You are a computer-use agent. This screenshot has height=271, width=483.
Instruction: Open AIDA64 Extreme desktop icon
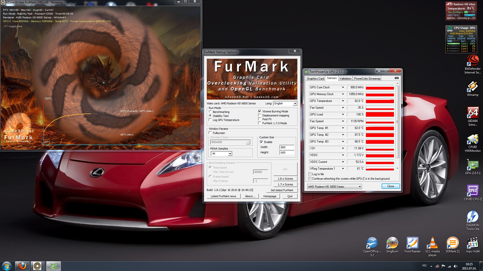[473, 117]
